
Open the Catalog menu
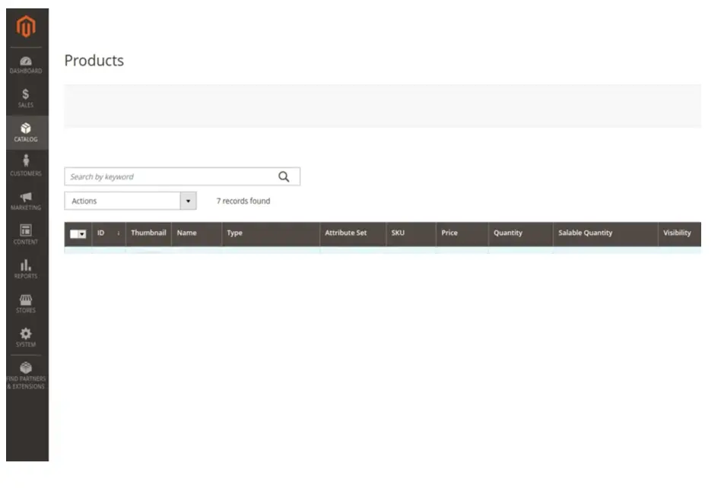coord(26,132)
